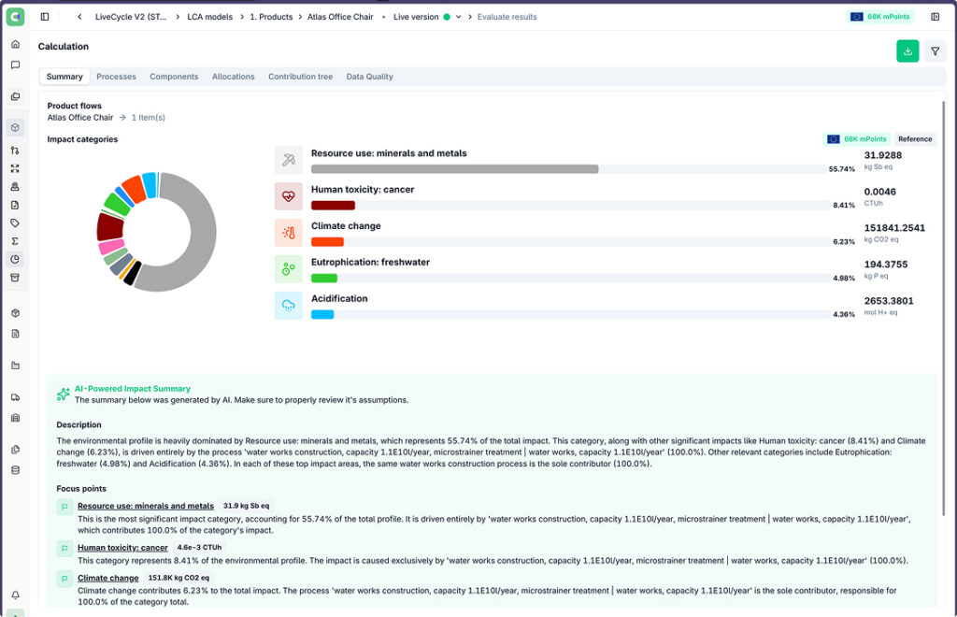Open the stacked windows sidebar icon

(x=15, y=96)
